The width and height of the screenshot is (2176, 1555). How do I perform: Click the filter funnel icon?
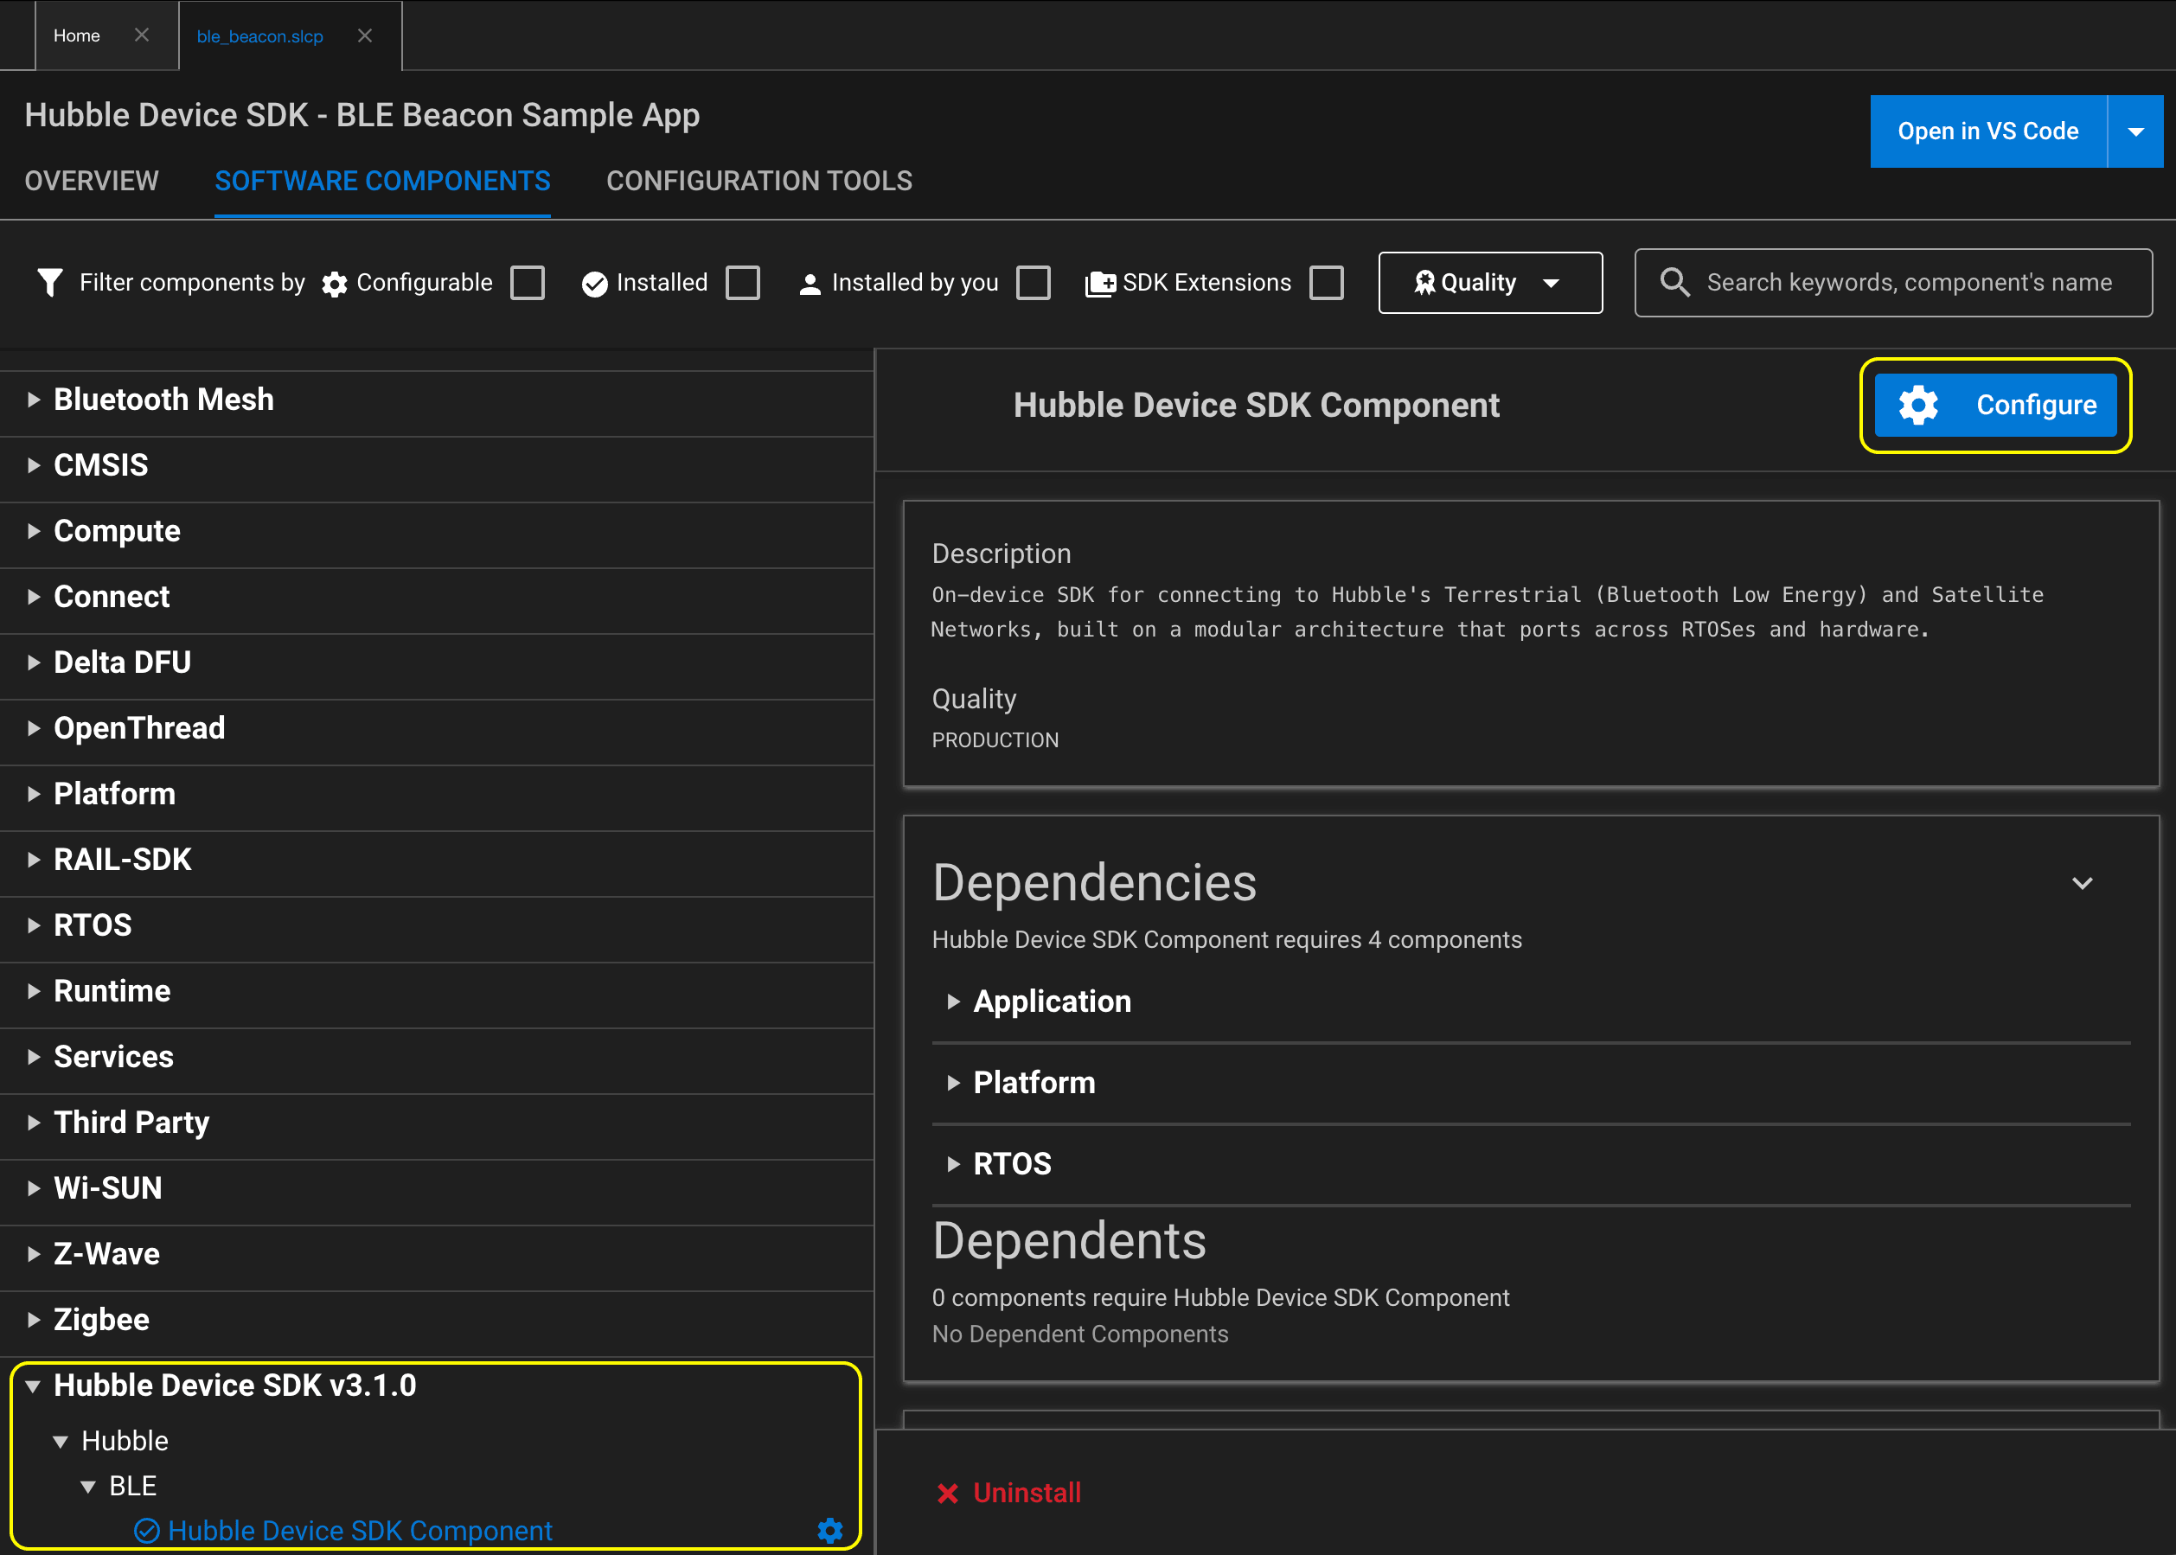click(x=50, y=283)
